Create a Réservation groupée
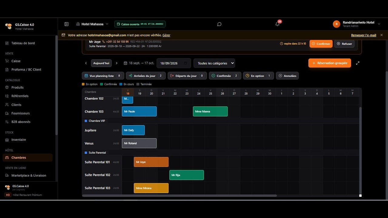Screen dimensions: 388x218 coord(330,63)
